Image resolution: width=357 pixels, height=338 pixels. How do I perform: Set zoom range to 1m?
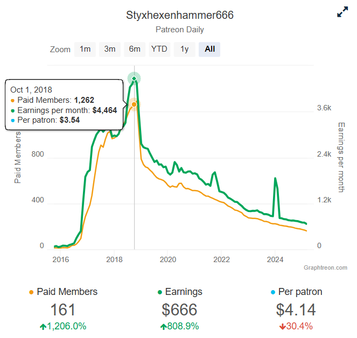click(85, 49)
